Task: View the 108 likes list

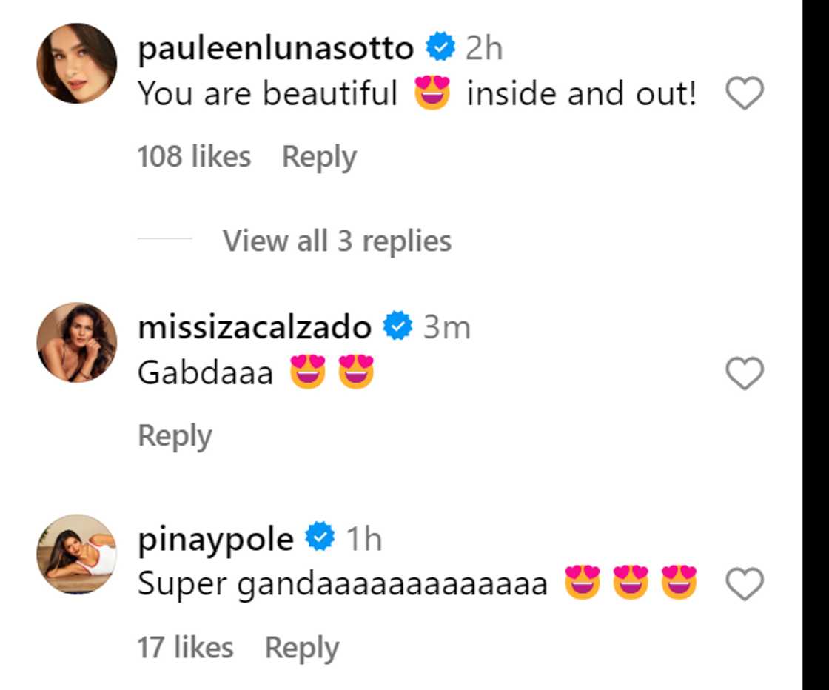Action: 194,157
